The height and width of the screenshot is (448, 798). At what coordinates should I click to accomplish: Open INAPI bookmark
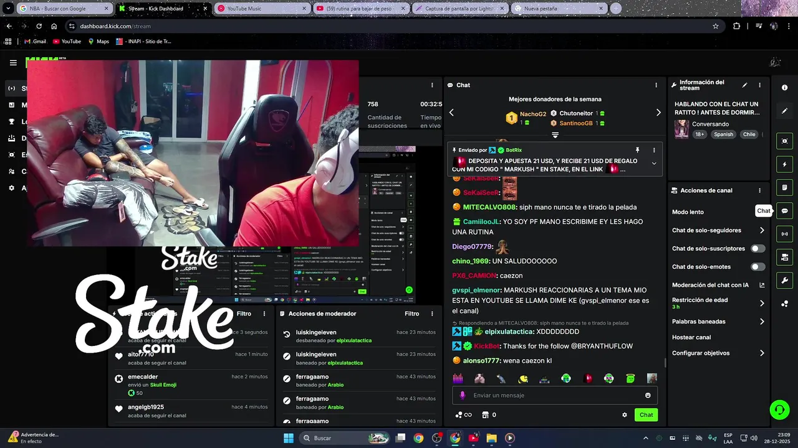click(x=143, y=42)
